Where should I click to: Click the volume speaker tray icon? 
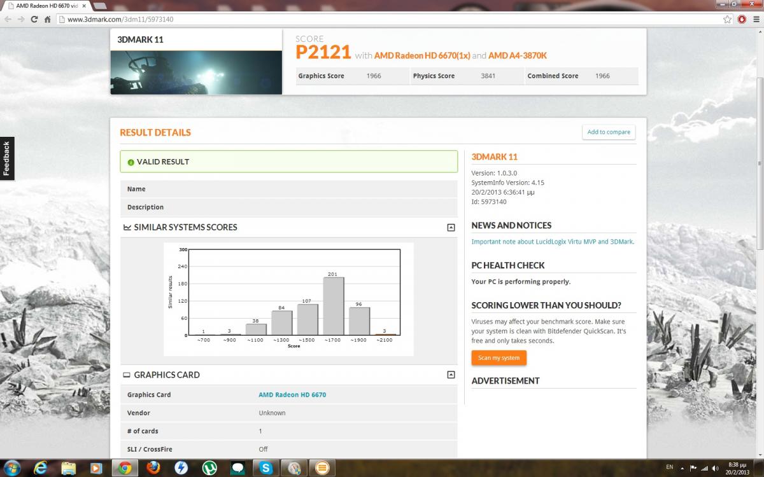pyautogui.click(x=716, y=467)
